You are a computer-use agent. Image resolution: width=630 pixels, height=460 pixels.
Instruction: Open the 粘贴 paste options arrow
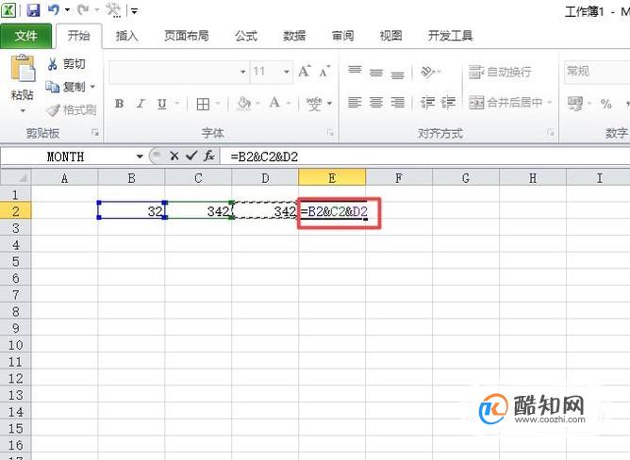pos(23,110)
